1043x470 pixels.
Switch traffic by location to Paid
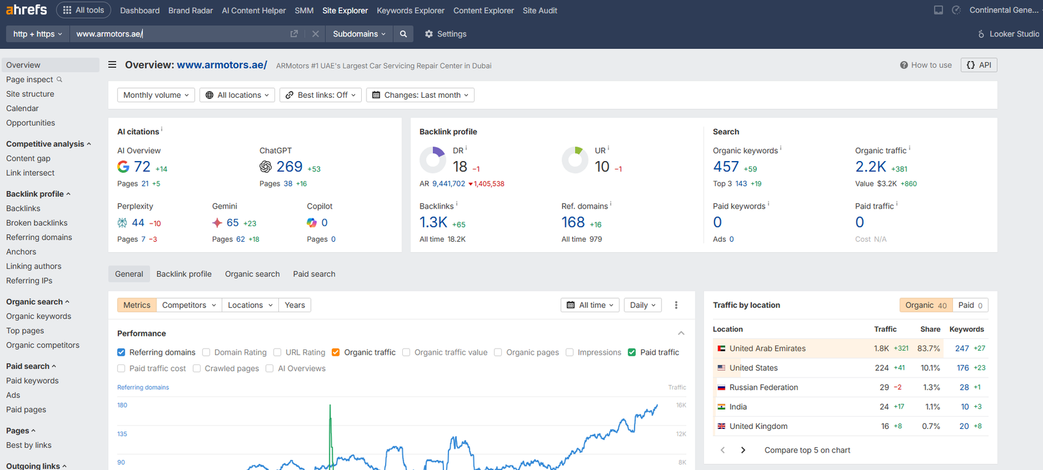pos(970,305)
